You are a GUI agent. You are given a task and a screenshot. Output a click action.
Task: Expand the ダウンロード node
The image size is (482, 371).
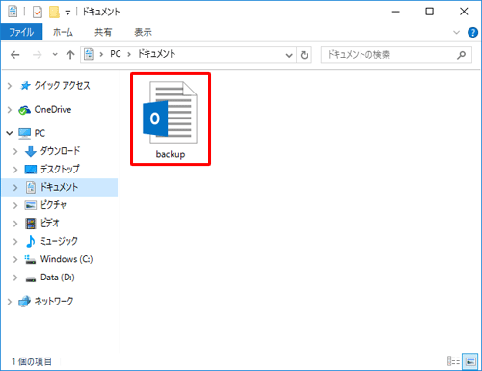(15, 151)
